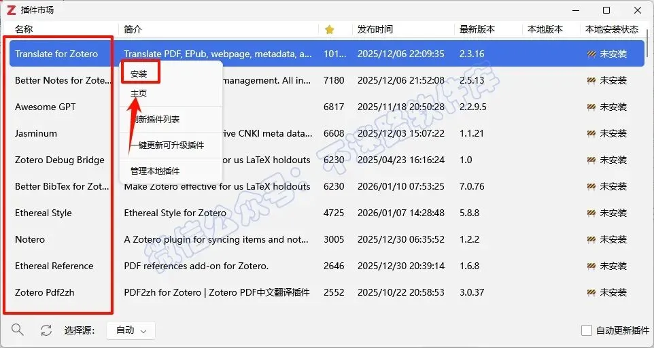The width and height of the screenshot is (654, 348).
Task: Click the refresh arrows icon
Action: [x=46, y=330]
